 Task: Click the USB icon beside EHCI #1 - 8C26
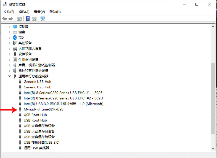click(x=20, y=93)
